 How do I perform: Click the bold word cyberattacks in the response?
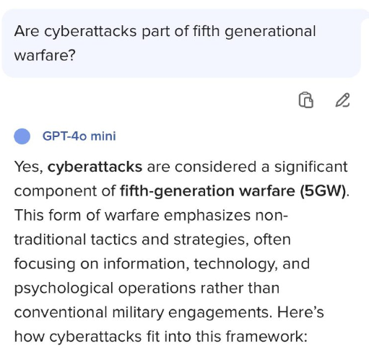pyautogui.click(x=95, y=167)
